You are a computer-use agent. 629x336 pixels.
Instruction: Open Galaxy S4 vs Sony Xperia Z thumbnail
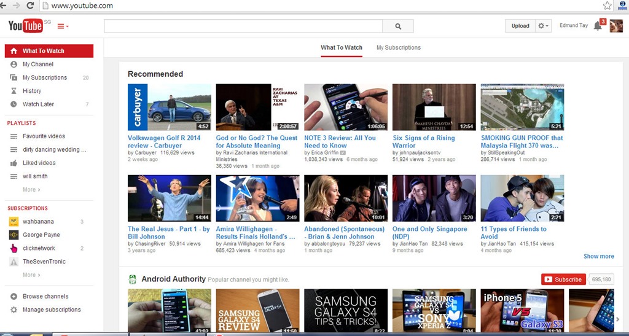434,310
